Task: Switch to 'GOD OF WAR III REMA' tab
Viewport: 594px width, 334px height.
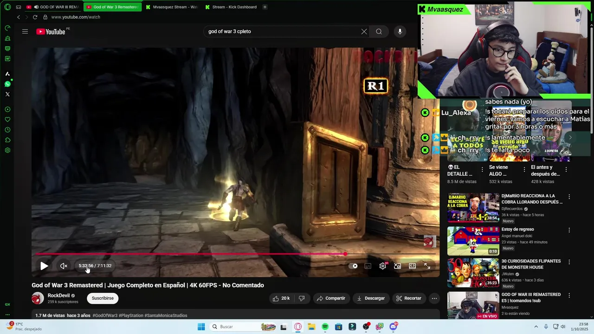Action: tap(52, 7)
